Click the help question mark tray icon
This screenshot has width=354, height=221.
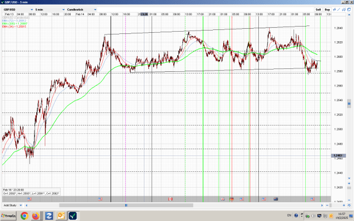pyautogui.click(x=296, y=215)
